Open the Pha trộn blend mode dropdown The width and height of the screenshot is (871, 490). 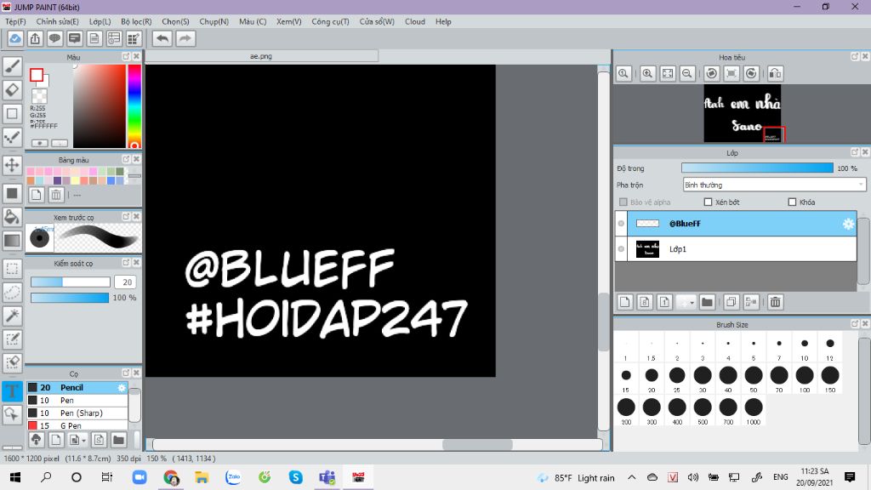[774, 185]
